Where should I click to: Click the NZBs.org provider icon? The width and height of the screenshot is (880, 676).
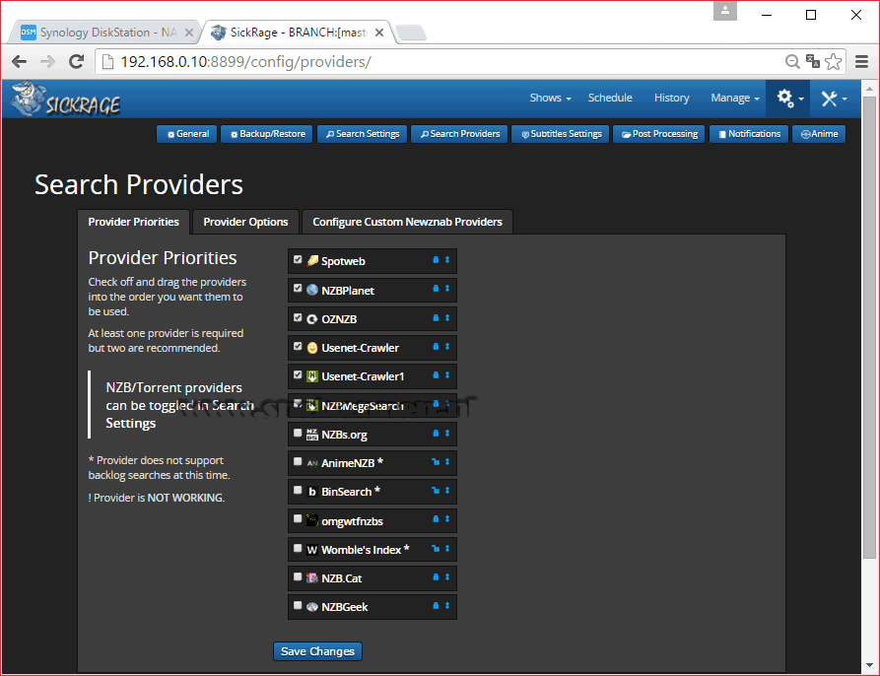tap(312, 435)
